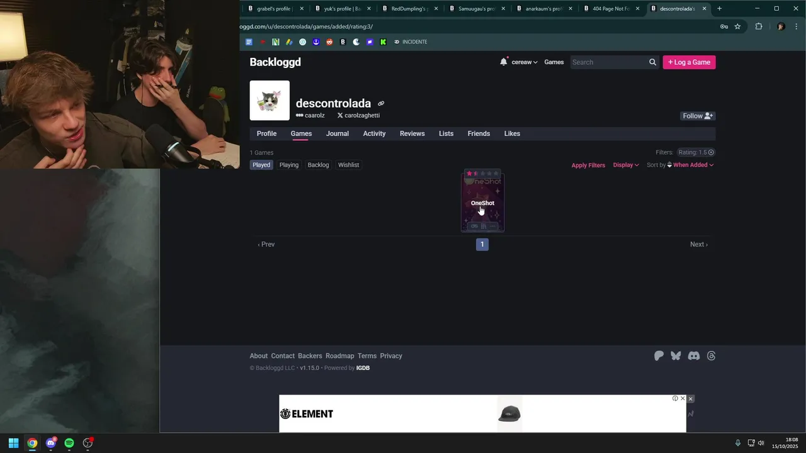806x453 pixels.
Task: Open the taskbar volume icon
Action: (x=761, y=443)
